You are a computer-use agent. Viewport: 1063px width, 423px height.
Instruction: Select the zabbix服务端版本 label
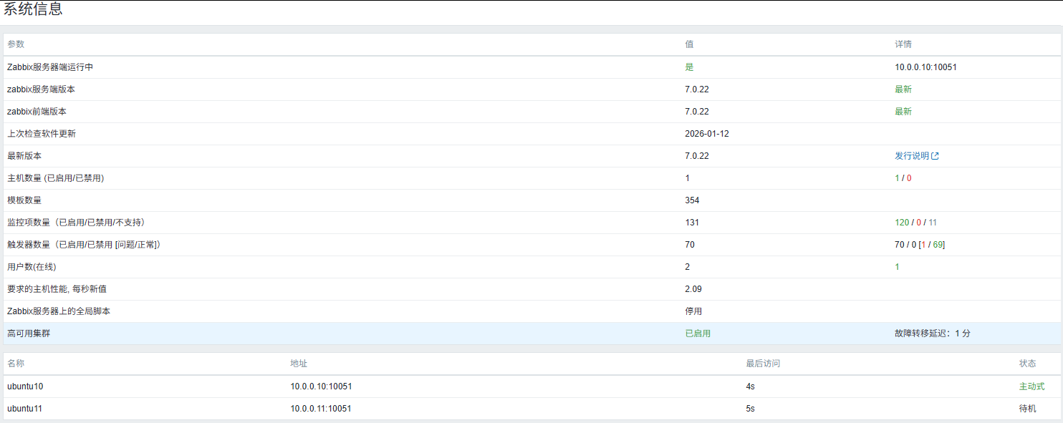tap(41, 89)
